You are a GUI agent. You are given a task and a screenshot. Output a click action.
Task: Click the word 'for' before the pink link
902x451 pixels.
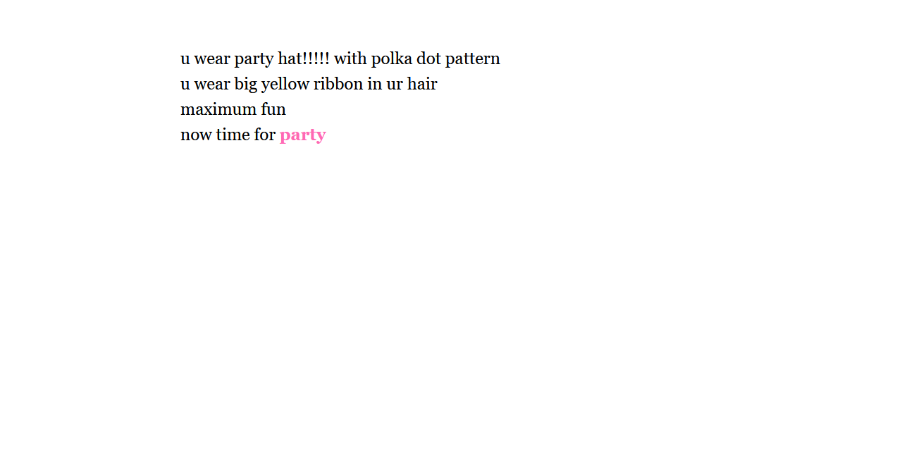(x=264, y=135)
